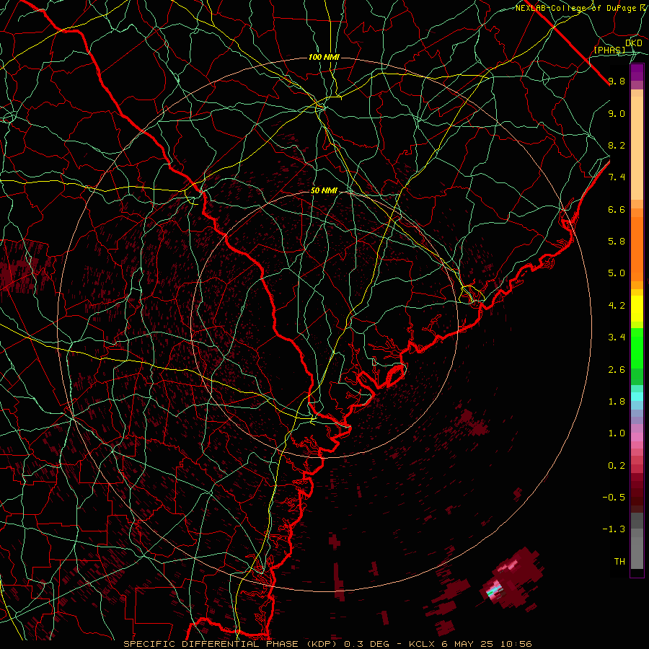Click the 1.0 scale value
The image size is (649, 649).
[617, 433]
